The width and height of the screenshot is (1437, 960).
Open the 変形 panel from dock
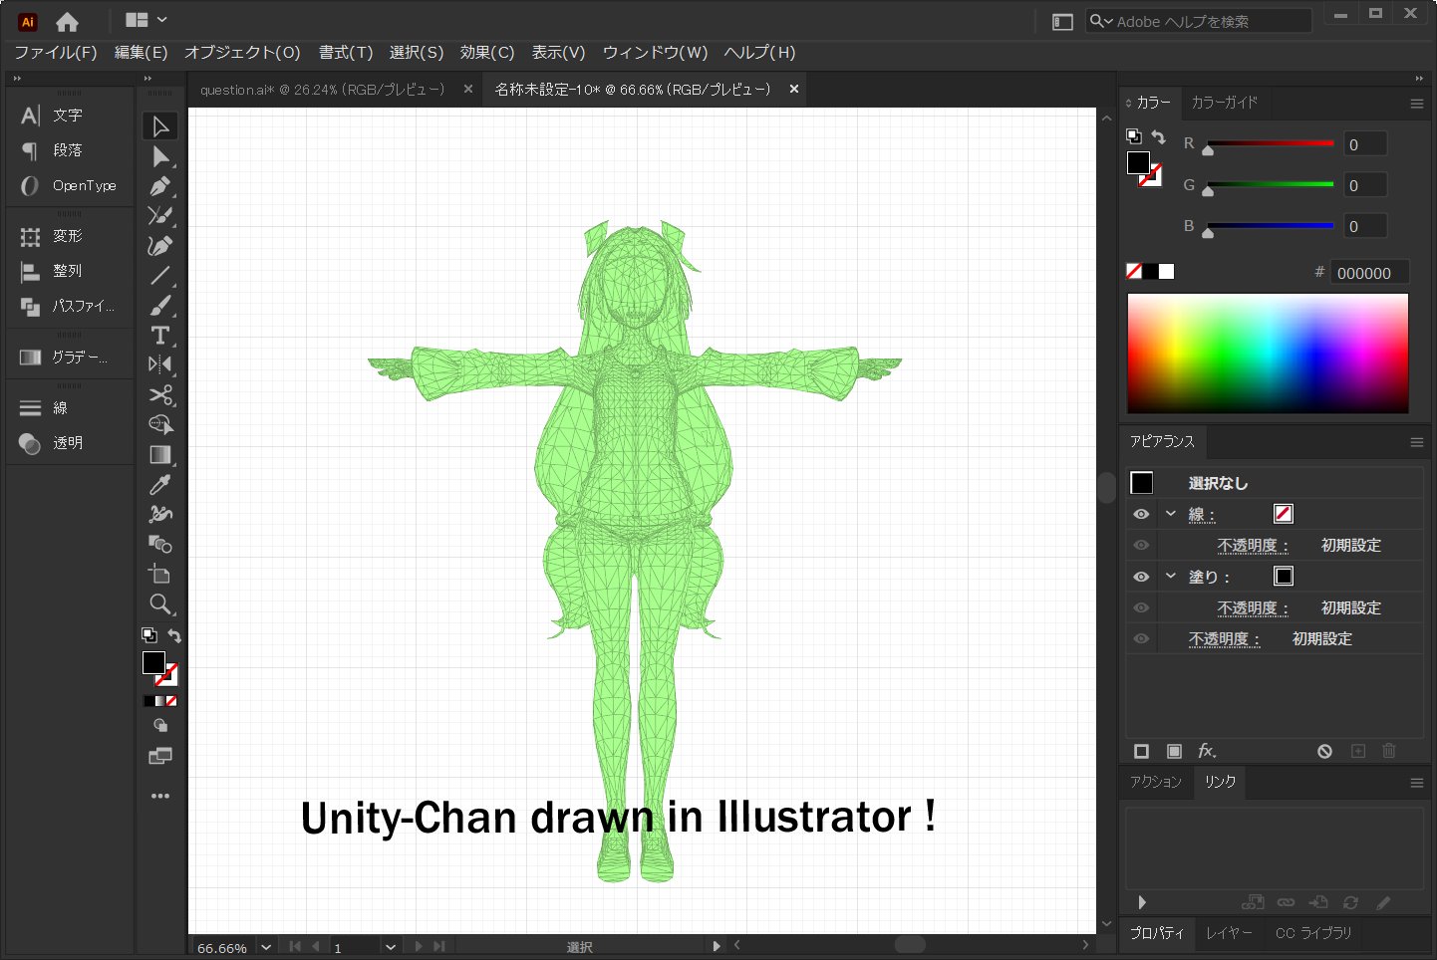click(69, 236)
